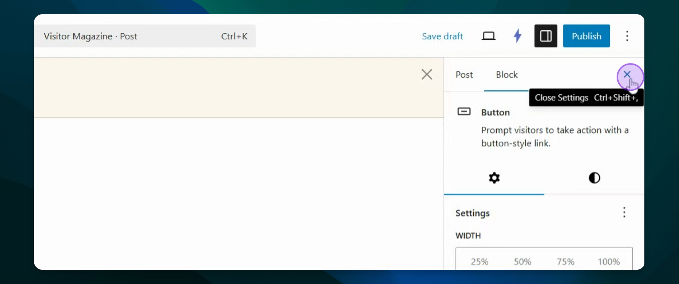The width and height of the screenshot is (679, 284).
Task: Toggle the settings sidebar panel icon
Action: [546, 36]
